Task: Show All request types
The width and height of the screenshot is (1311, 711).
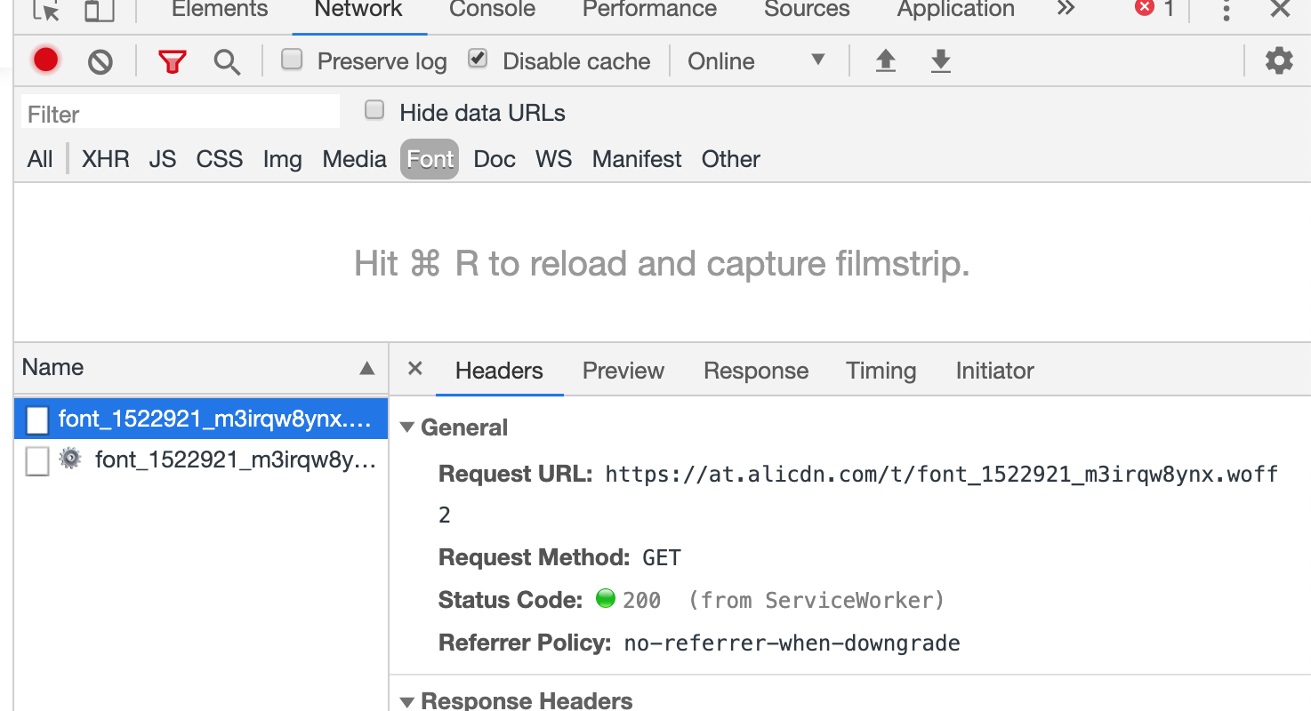Action: 40,159
